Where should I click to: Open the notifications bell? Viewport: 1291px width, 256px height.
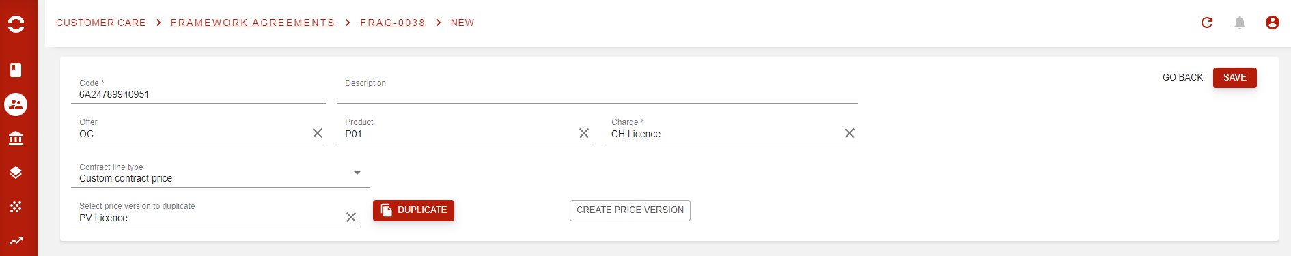tap(1240, 23)
